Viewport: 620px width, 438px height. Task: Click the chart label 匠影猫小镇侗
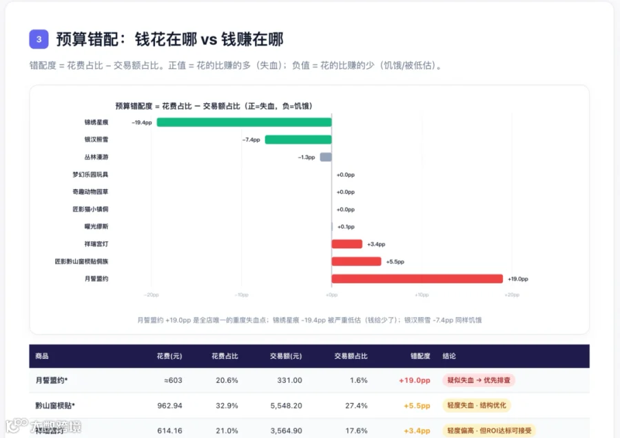pyautogui.click(x=90, y=209)
